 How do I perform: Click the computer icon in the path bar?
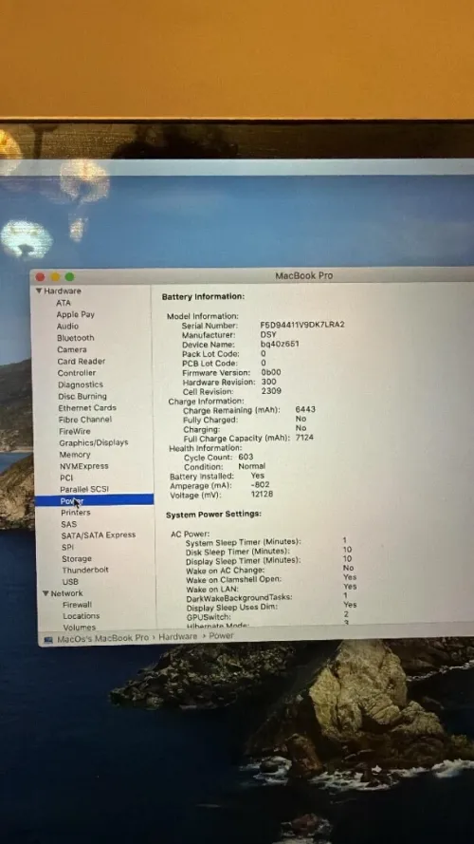click(x=48, y=640)
